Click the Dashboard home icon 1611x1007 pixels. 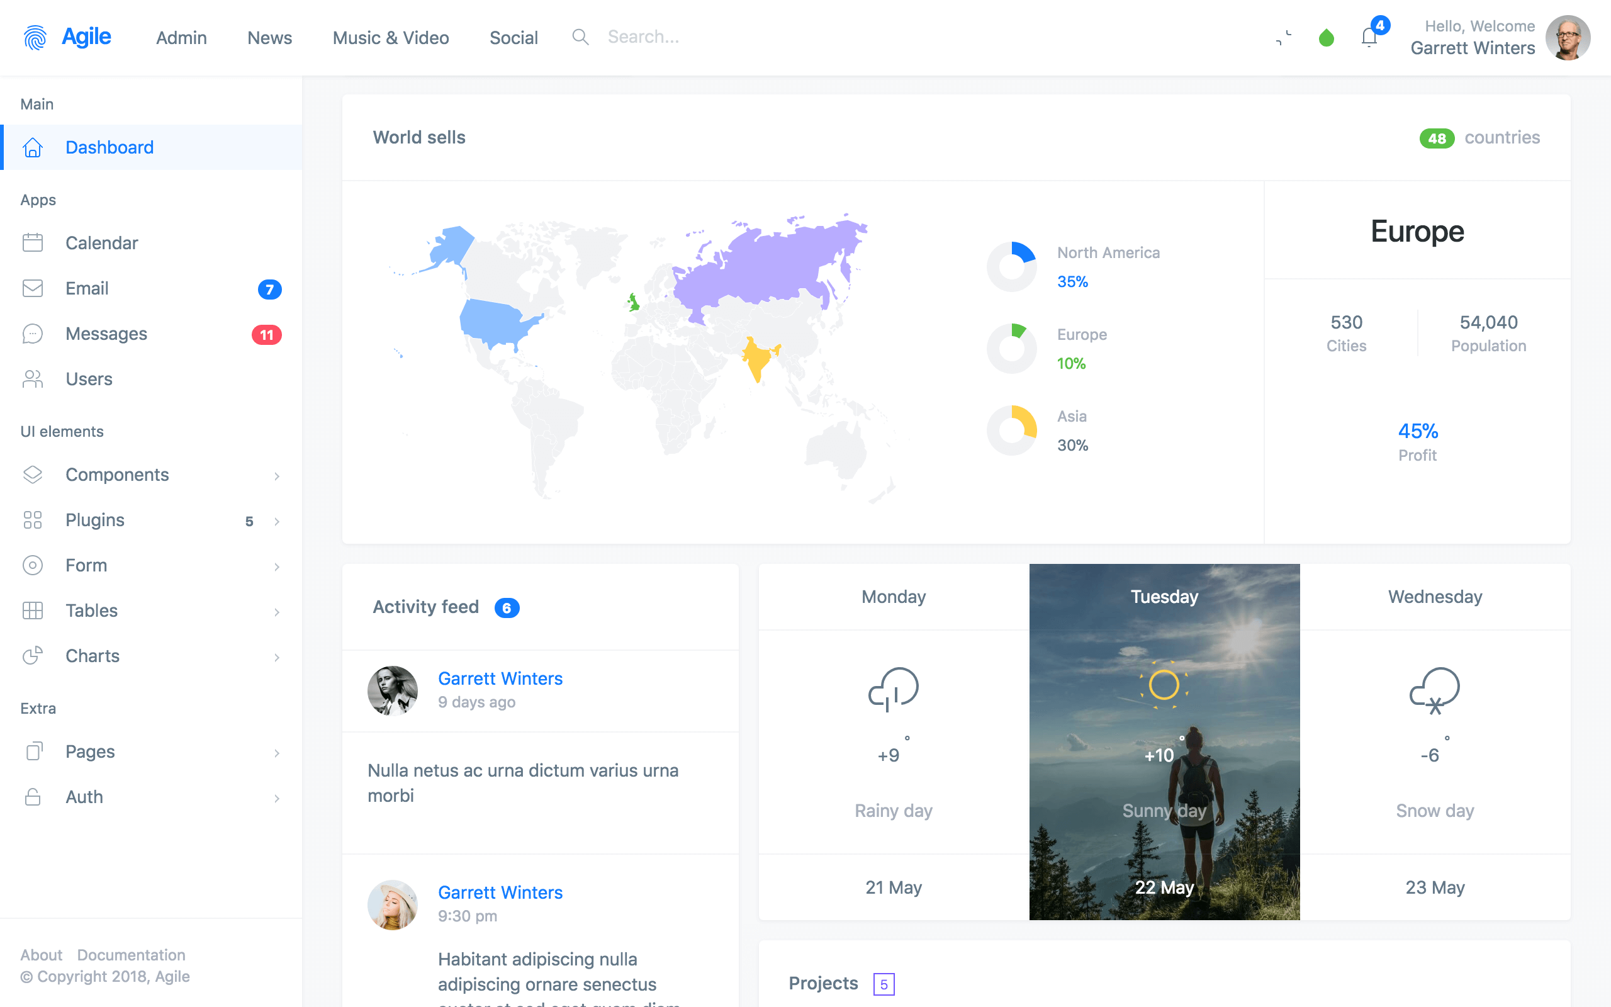(33, 147)
